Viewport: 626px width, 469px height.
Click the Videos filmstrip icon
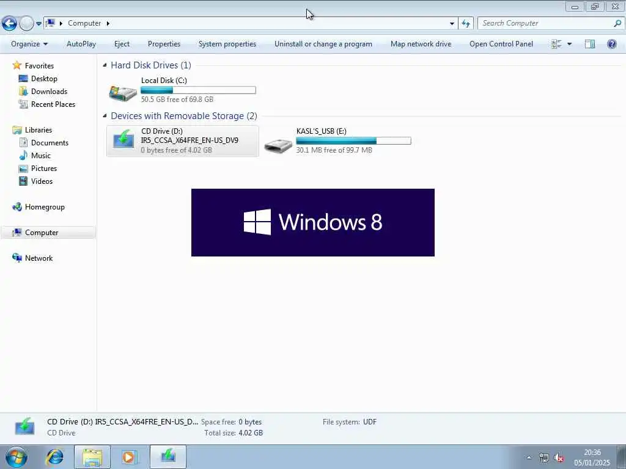click(24, 181)
